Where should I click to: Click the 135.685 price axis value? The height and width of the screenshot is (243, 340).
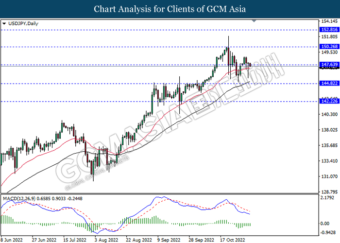click(329, 145)
